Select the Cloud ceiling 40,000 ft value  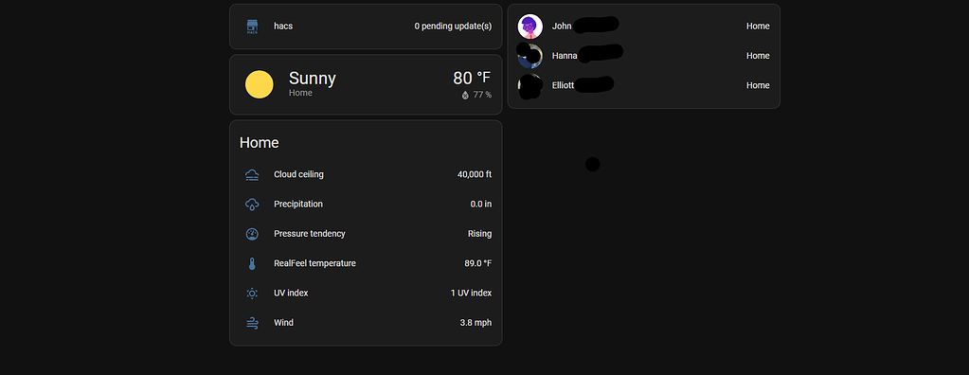(x=475, y=175)
